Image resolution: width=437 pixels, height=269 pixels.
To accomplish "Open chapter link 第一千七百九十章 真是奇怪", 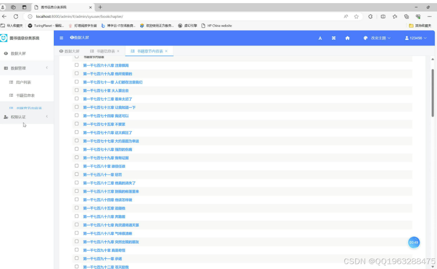I will coord(104,250).
